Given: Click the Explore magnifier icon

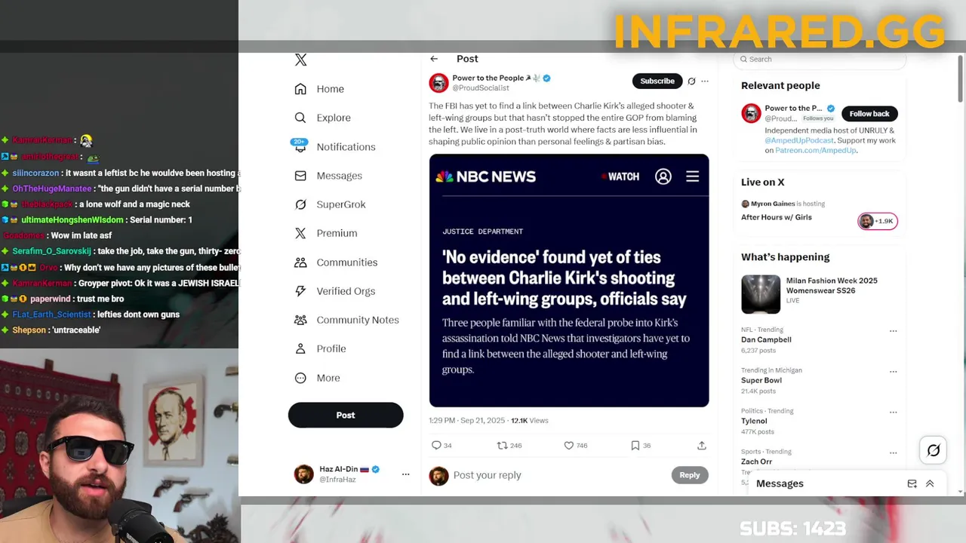Looking at the screenshot, I should click(300, 118).
